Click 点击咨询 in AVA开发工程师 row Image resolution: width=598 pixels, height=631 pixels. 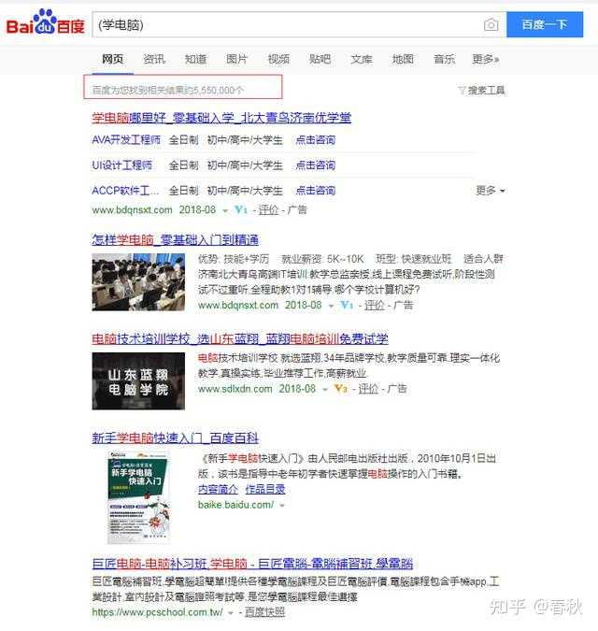point(315,140)
